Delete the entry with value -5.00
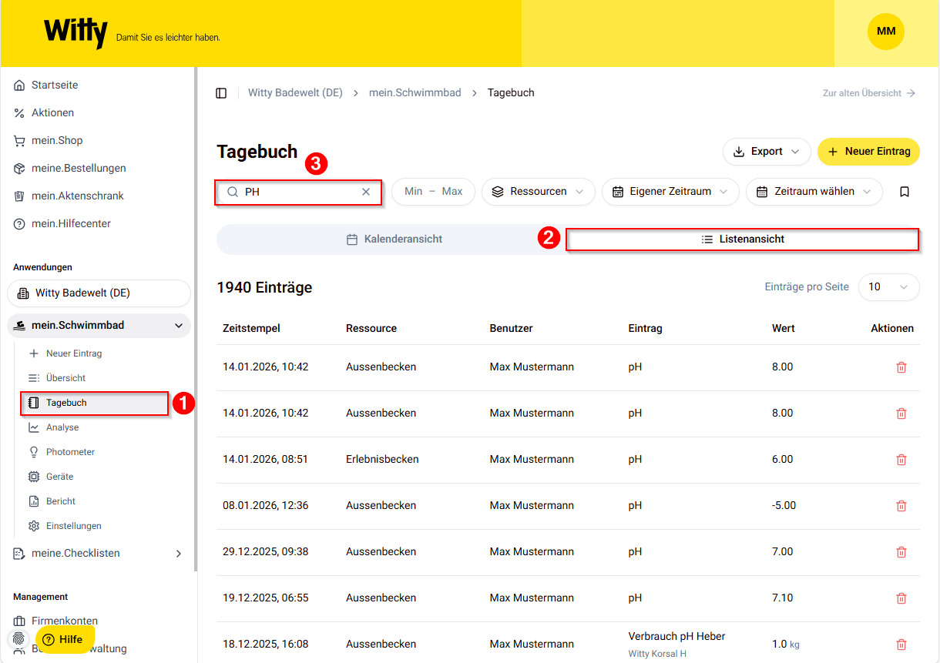Viewport: 940px width, 663px height. click(901, 506)
